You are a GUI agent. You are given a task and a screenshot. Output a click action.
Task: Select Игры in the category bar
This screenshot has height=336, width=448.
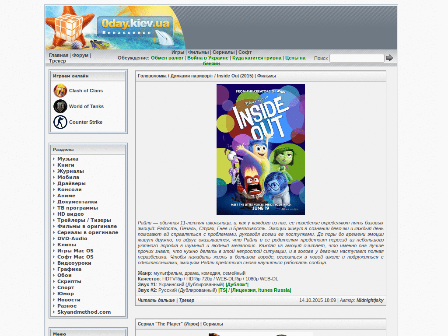(x=178, y=52)
